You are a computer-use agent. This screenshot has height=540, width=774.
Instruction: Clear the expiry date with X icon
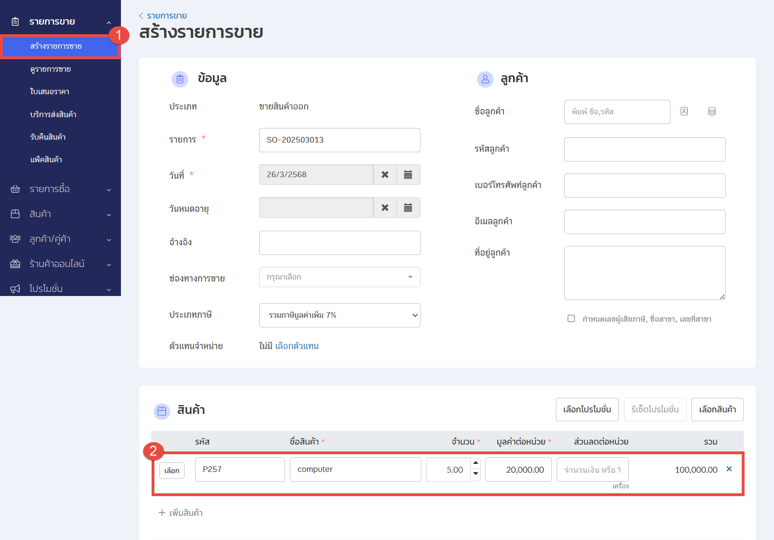coord(385,207)
